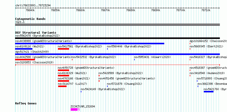Click the gray Xq21.1 cytogenetic band bar
Viewport: 227px width, 112px height.
point(117,25)
